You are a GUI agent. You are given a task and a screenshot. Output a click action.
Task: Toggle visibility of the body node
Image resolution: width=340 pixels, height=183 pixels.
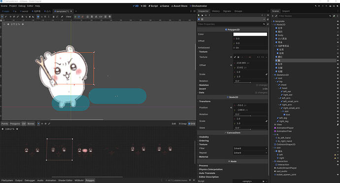point(338,35)
